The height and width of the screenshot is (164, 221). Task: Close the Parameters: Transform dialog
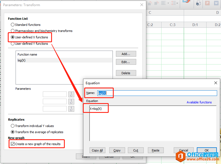[142, 5]
